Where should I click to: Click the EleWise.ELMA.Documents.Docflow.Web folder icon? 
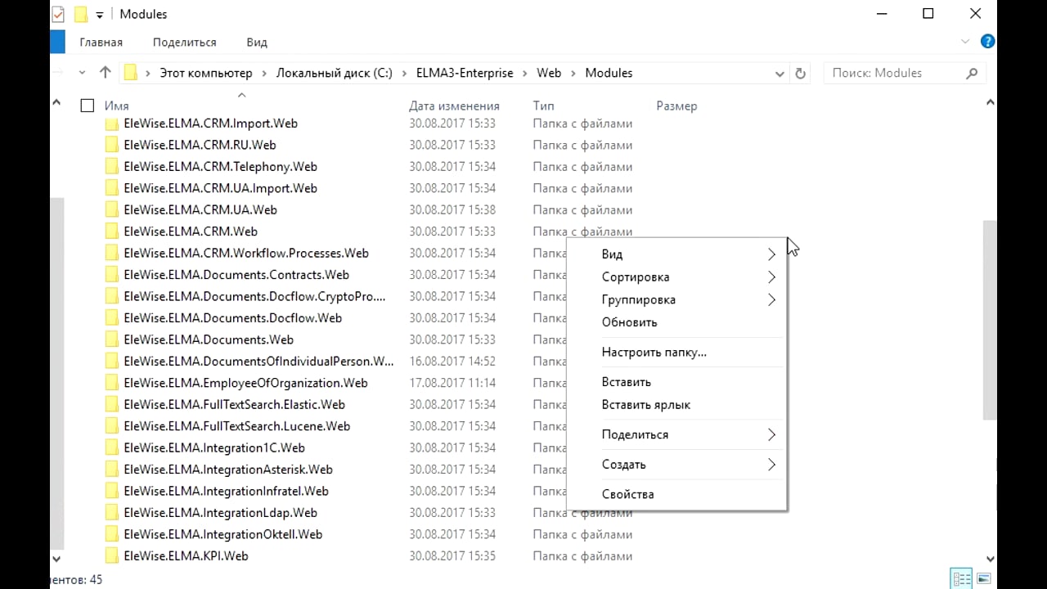point(111,318)
